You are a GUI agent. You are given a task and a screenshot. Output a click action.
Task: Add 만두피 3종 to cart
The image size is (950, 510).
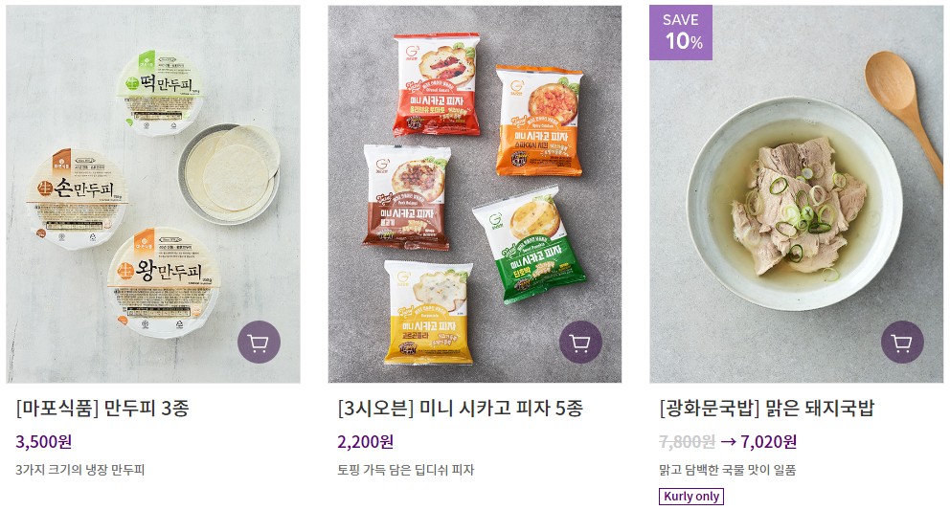point(259,343)
